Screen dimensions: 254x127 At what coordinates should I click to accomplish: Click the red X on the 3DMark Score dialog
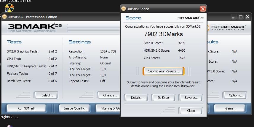[203, 9]
